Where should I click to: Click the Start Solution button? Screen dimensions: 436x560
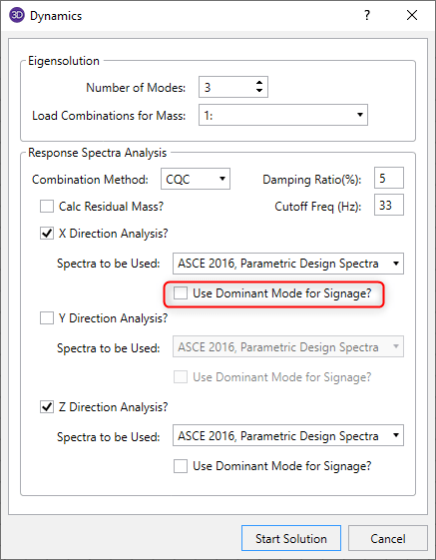click(291, 538)
